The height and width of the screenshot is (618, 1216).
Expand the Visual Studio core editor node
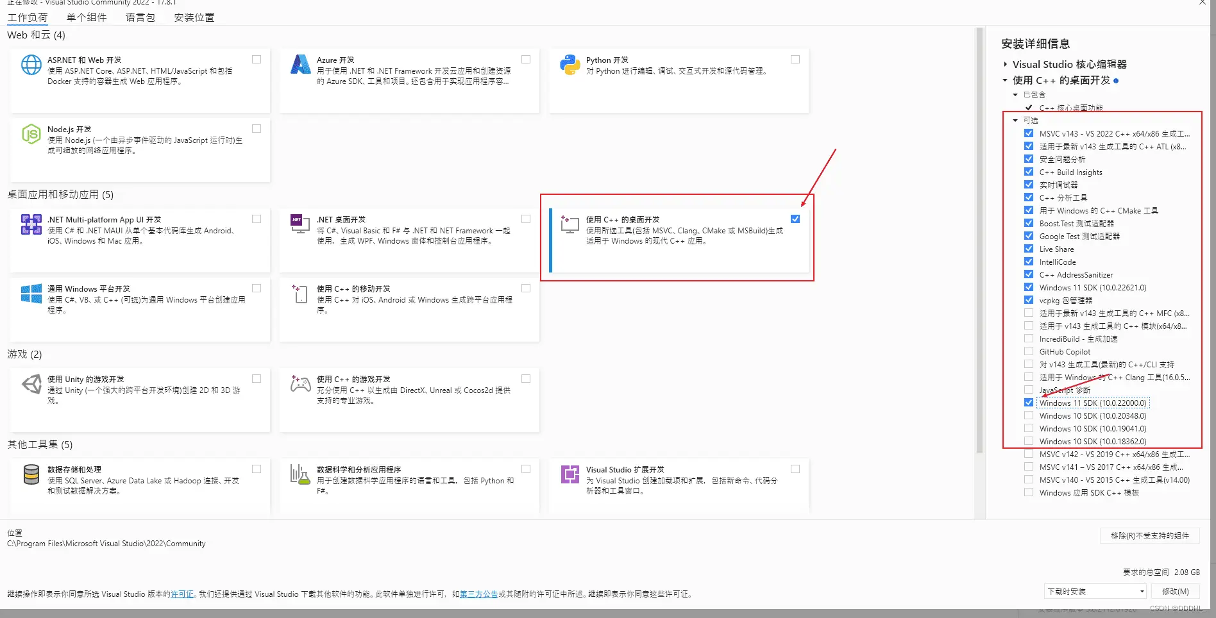(x=1005, y=64)
